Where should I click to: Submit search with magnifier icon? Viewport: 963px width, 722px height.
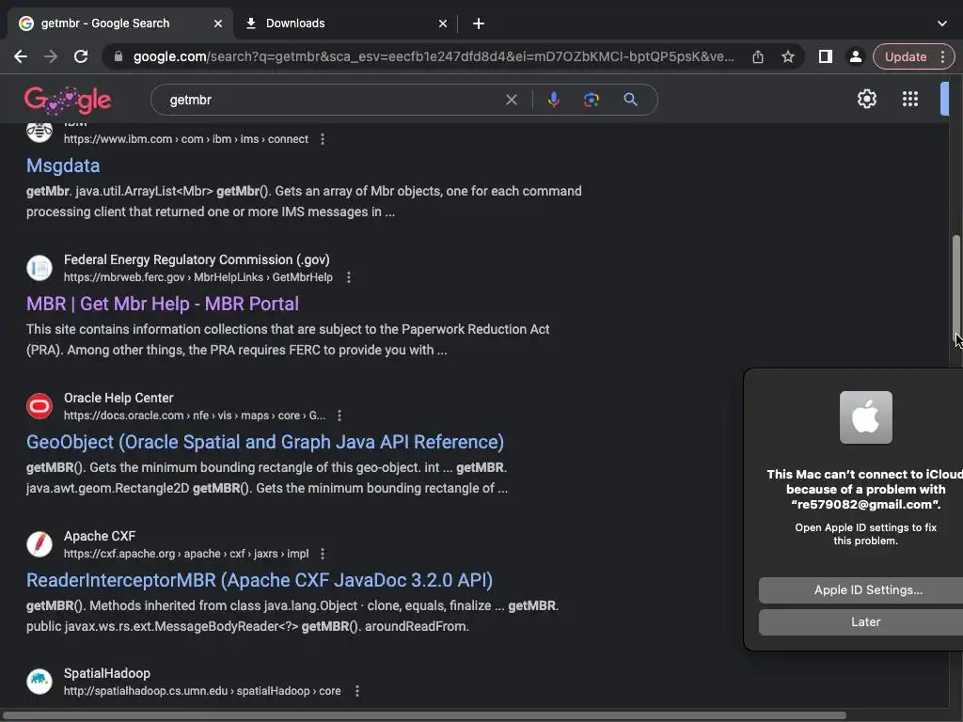click(x=630, y=100)
